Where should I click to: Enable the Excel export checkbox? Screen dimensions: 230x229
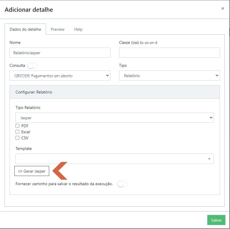click(x=18, y=132)
